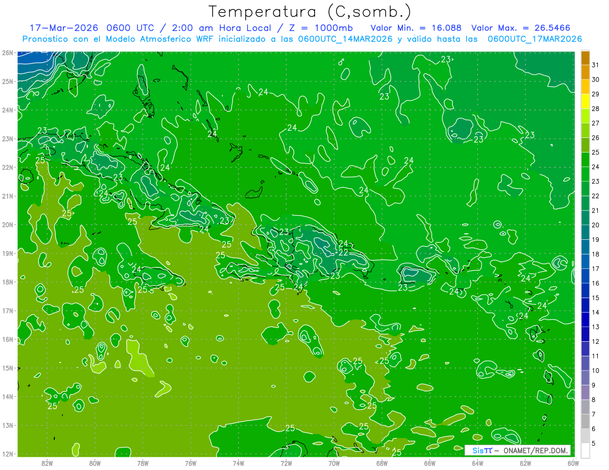
Task: Click the 80W longitude axis label
Action: click(95, 463)
